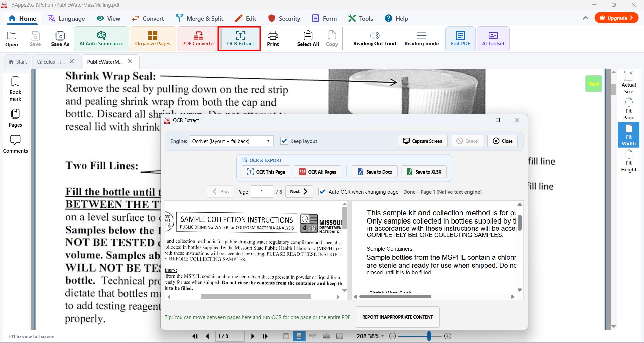Image resolution: width=644 pixels, height=343 pixels.
Task: Click the Upgrade button
Action: point(616,18)
